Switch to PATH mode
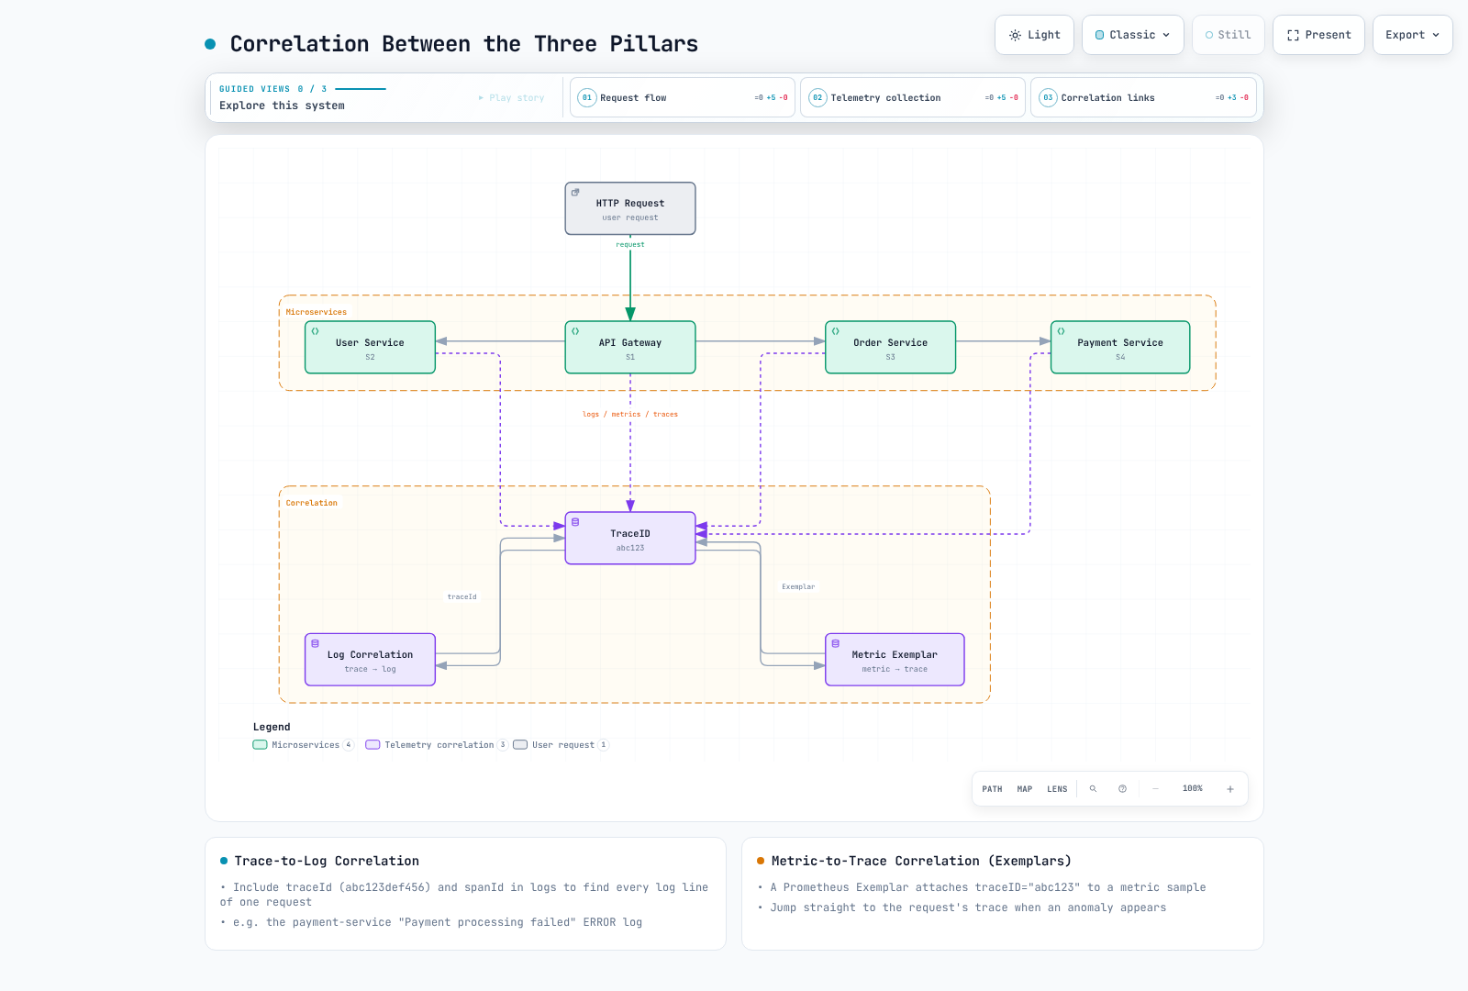 point(992,789)
